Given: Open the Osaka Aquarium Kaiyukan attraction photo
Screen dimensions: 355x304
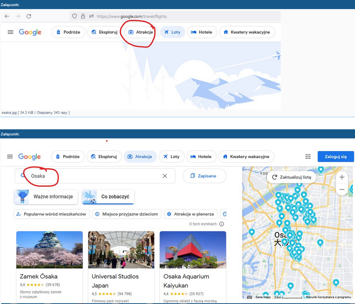Looking at the screenshot, I should point(193,250).
